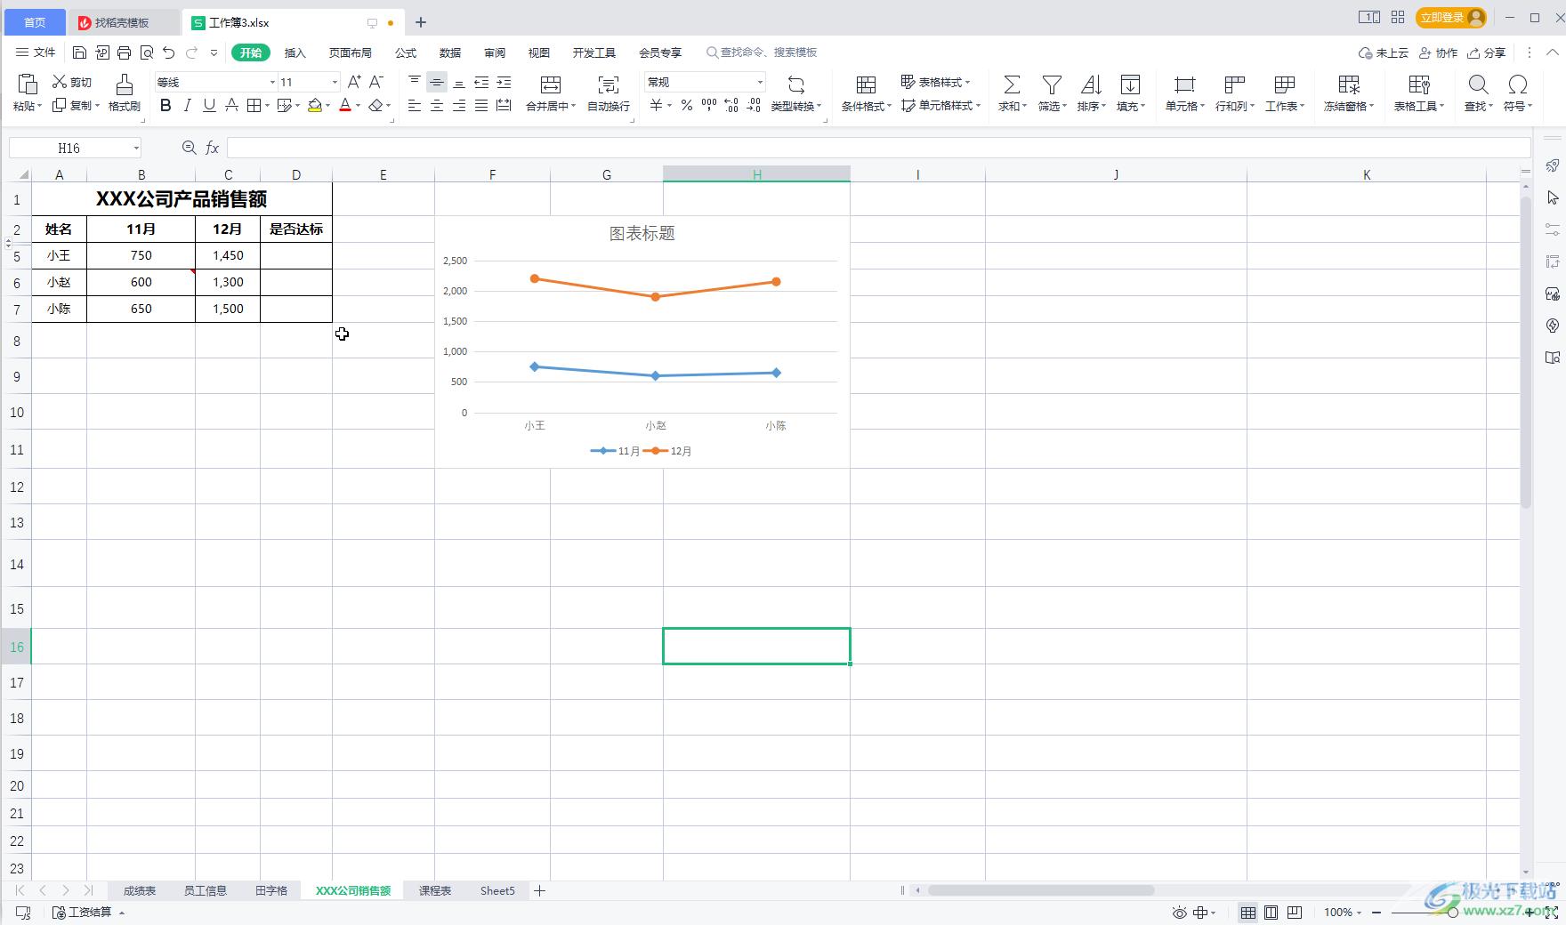The width and height of the screenshot is (1566, 925).
Task: Click the formula bar input field
Action: [x=878, y=148]
